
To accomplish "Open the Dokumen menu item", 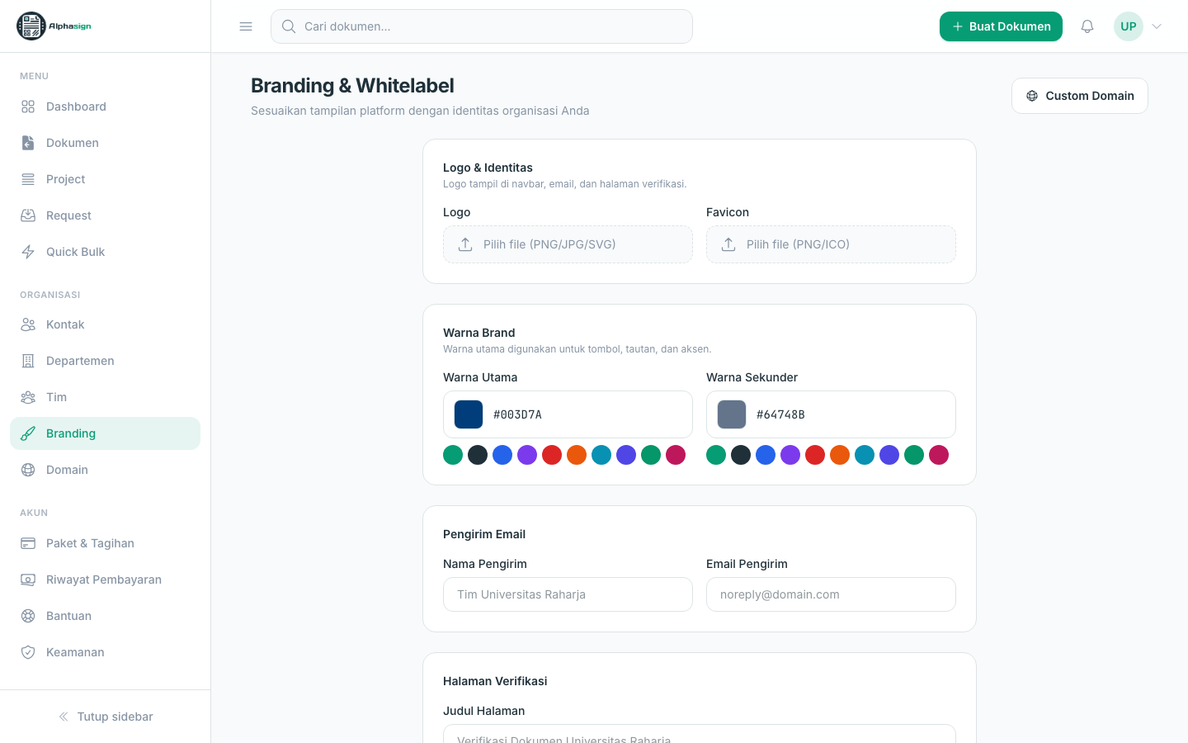I will (105, 143).
